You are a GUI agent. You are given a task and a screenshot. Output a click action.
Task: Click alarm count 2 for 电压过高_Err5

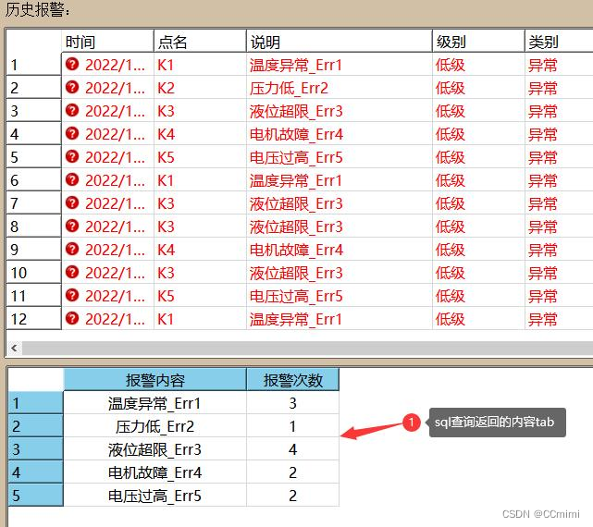(x=292, y=496)
